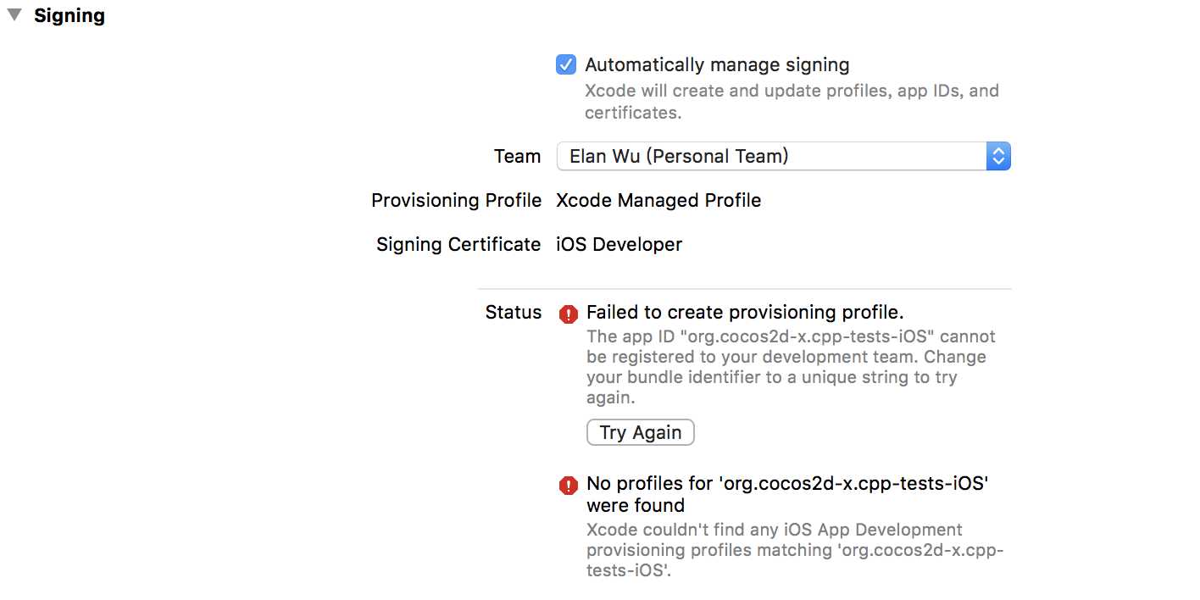The image size is (1200, 600).
Task: Click the Signing section header text
Action: coord(69,15)
